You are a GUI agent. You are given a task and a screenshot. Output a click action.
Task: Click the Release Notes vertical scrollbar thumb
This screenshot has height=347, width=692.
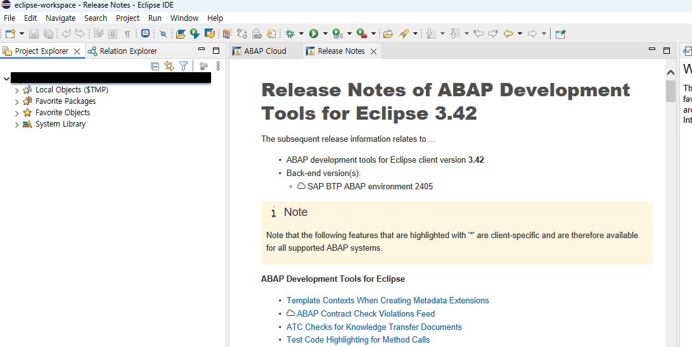(670, 91)
